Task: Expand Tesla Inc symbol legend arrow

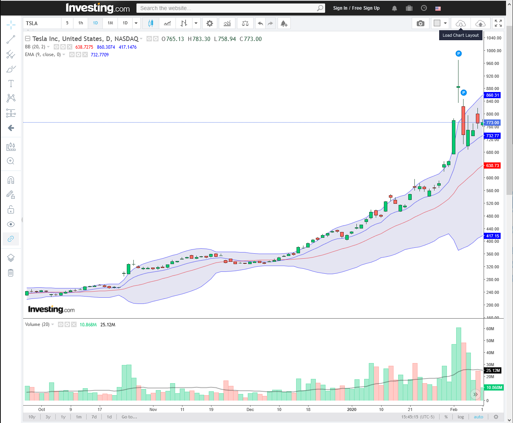Action: tap(141, 39)
